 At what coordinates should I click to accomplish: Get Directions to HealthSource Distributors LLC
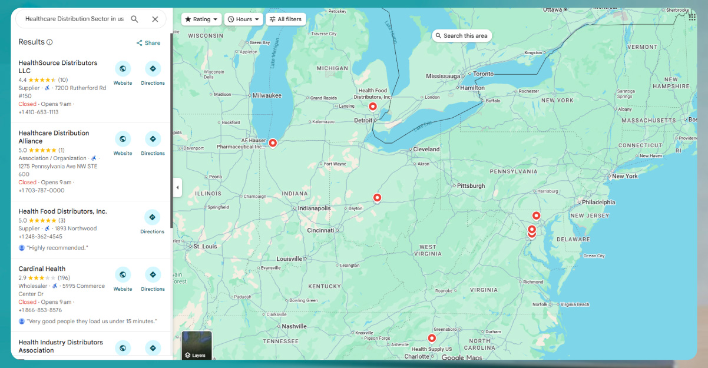pos(153,69)
